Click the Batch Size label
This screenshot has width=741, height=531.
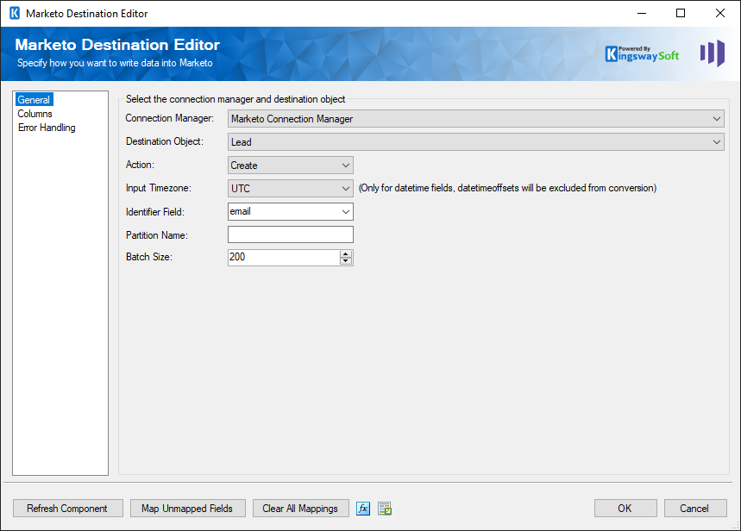[x=149, y=257]
